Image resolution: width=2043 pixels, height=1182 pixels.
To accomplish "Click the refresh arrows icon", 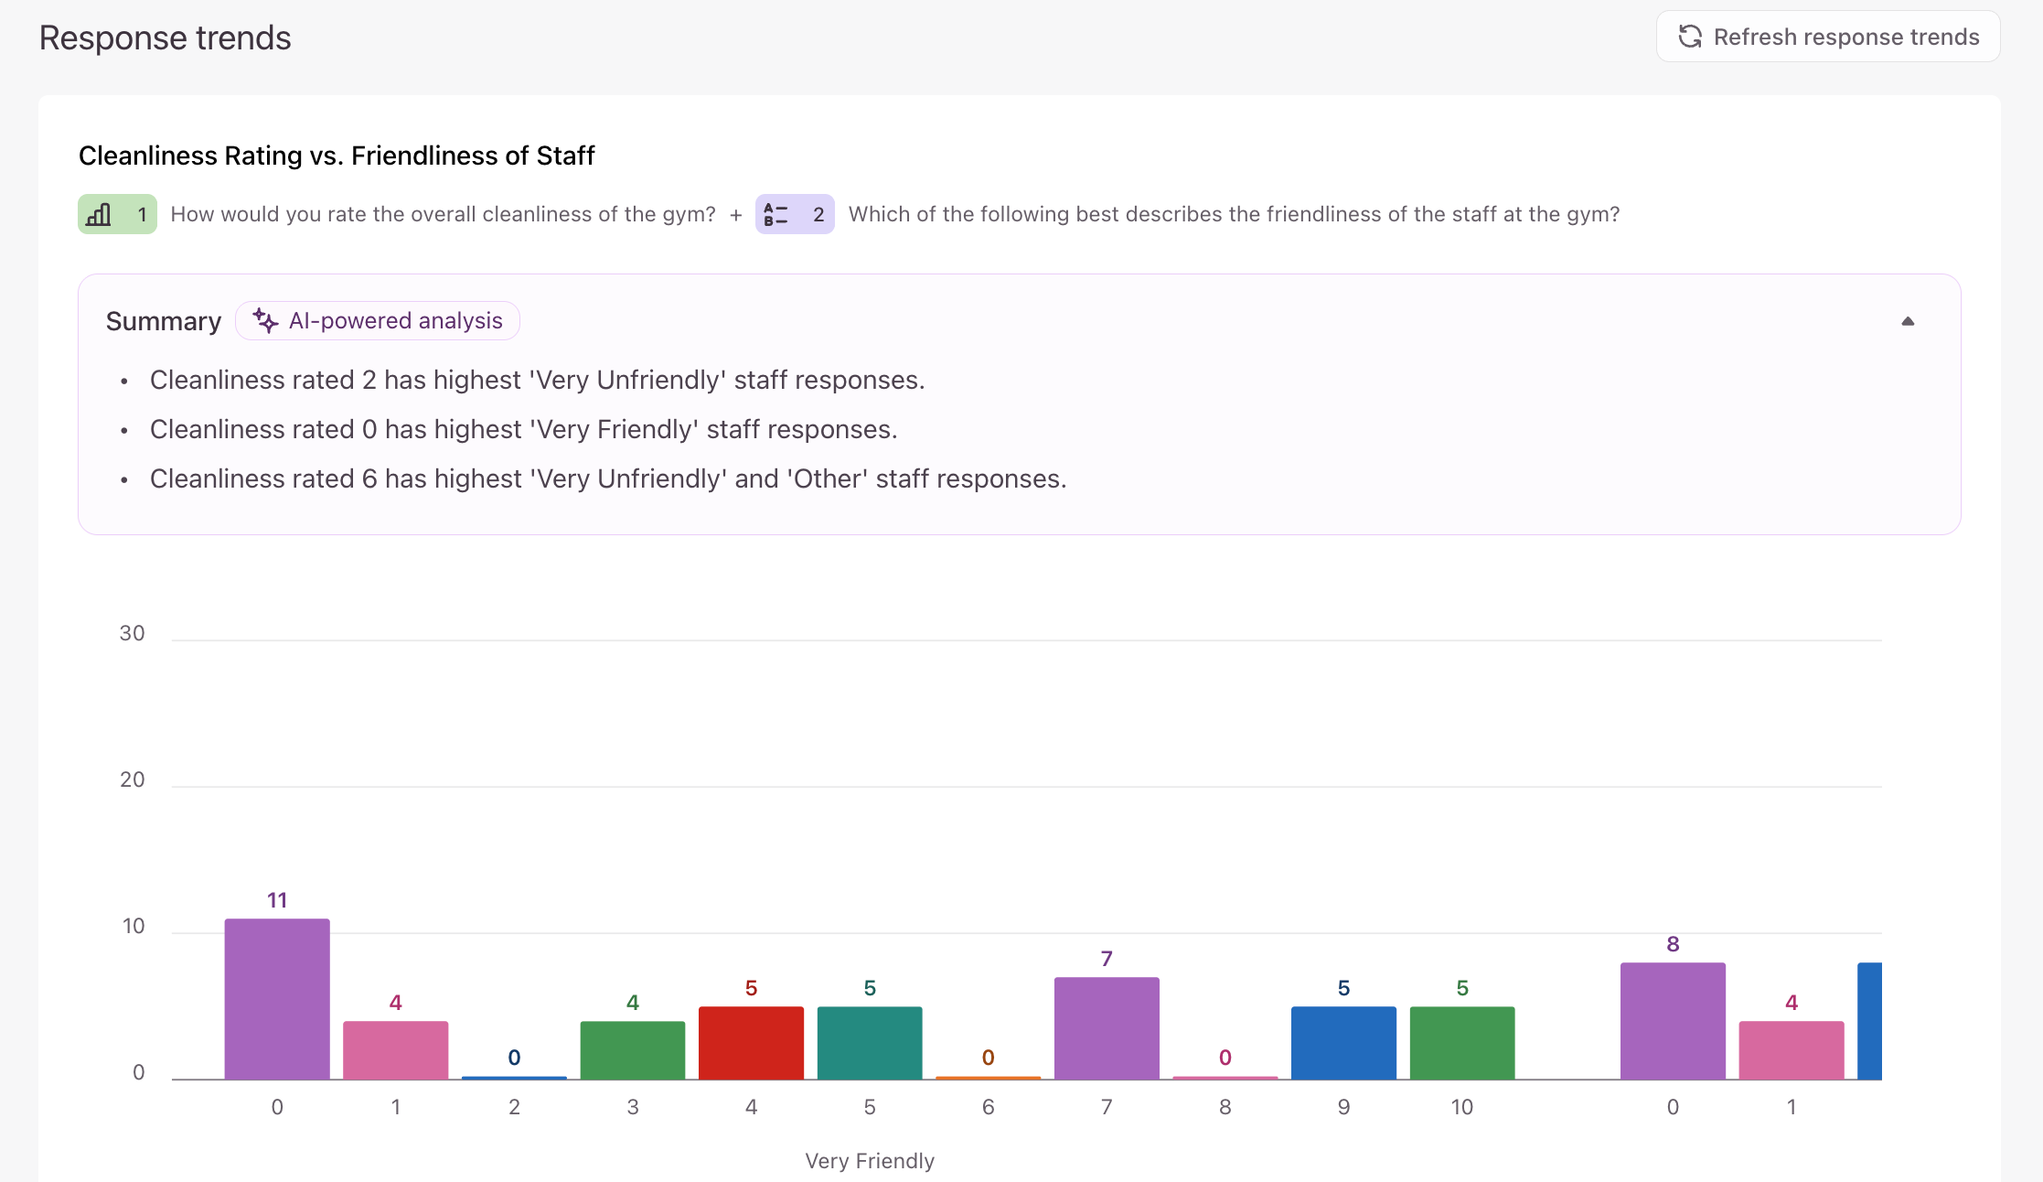I will [1690, 37].
